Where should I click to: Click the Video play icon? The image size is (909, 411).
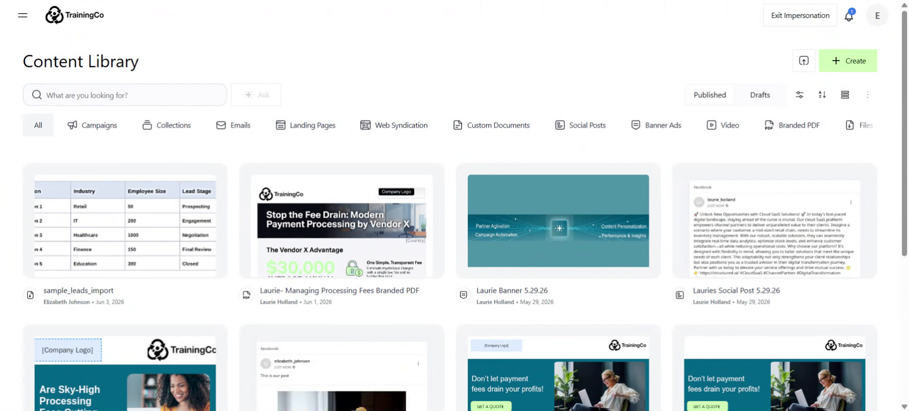click(712, 125)
